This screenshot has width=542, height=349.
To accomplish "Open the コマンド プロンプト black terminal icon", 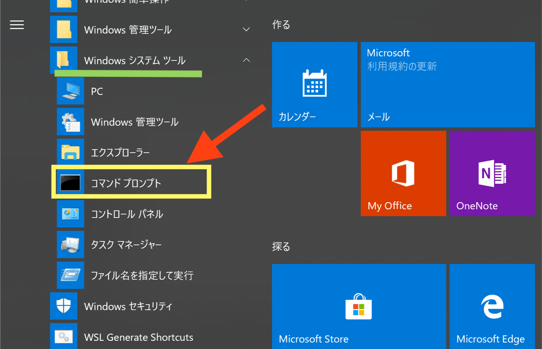I will point(70,183).
